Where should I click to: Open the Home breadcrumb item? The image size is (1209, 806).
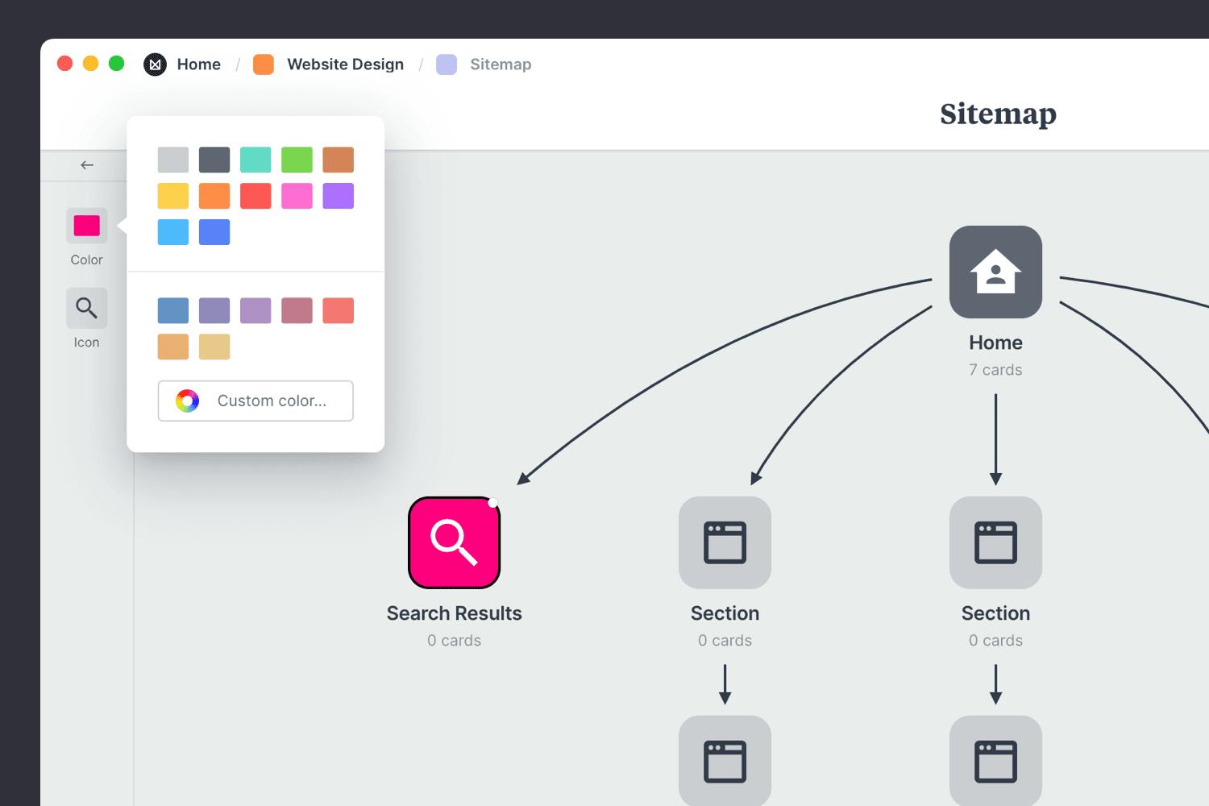click(198, 64)
